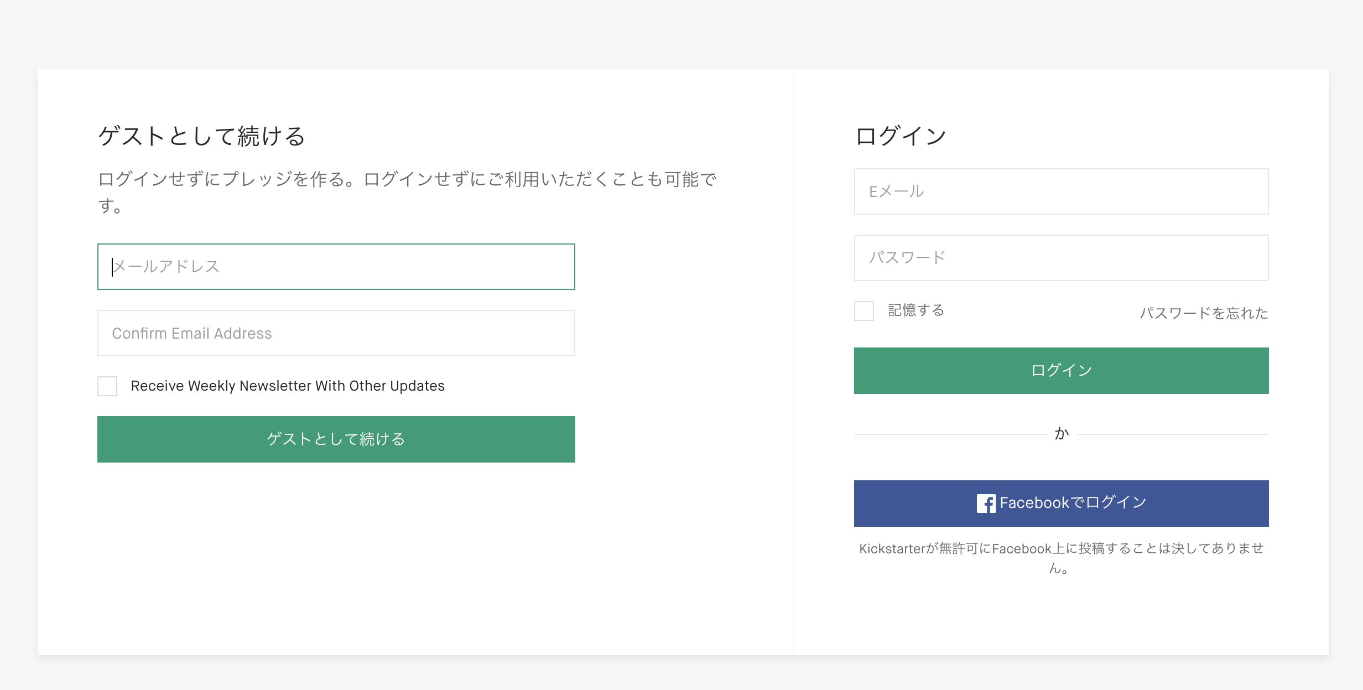Click the ゲストとして続ける green button
This screenshot has width=1363, height=690.
(x=336, y=439)
